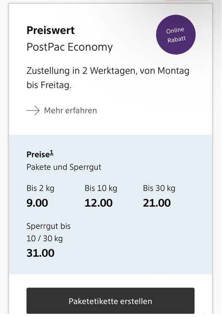Click the PostPac Economy title

[x=70, y=47]
